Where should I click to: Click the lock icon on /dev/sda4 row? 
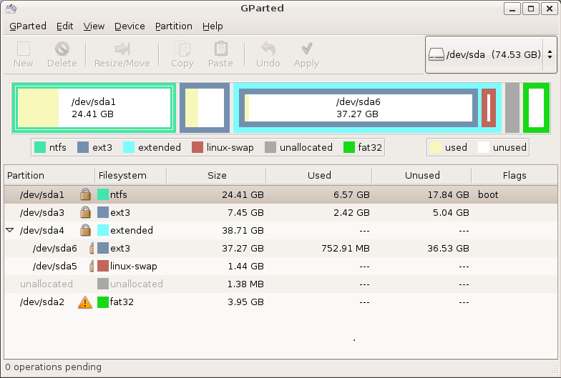[x=85, y=230]
